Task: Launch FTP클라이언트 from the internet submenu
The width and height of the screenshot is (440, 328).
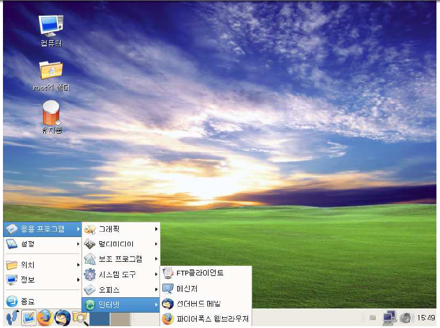Action: click(206, 273)
